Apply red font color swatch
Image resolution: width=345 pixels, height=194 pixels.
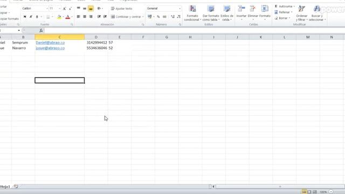pyautogui.click(x=68, y=17)
